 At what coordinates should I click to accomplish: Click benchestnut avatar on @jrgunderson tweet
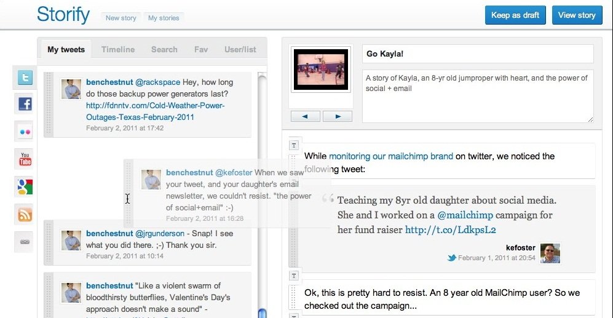coord(71,240)
